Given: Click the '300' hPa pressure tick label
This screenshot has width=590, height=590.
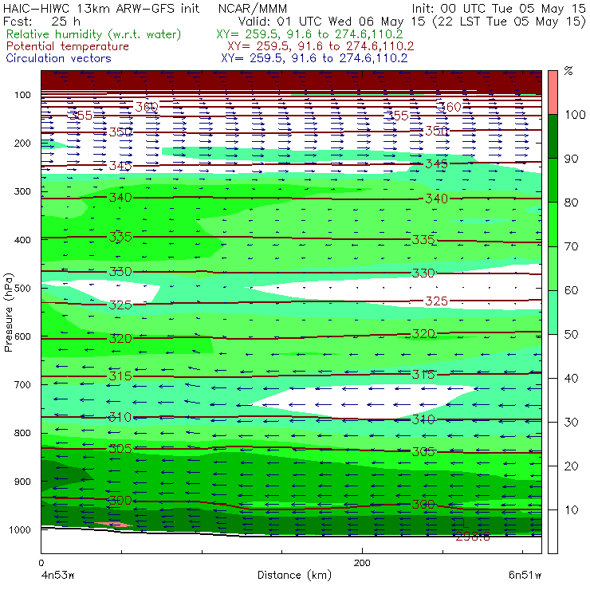Looking at the screenshot, I should tap(22, 191).
